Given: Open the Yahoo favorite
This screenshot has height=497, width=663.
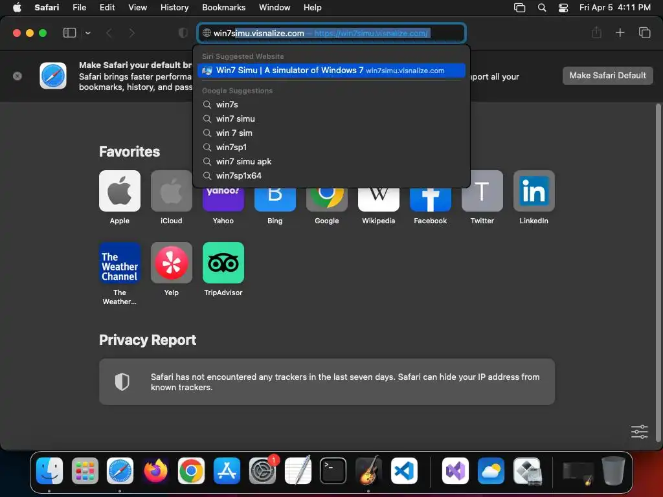Looking at the screenshot, I should point(223,199).
